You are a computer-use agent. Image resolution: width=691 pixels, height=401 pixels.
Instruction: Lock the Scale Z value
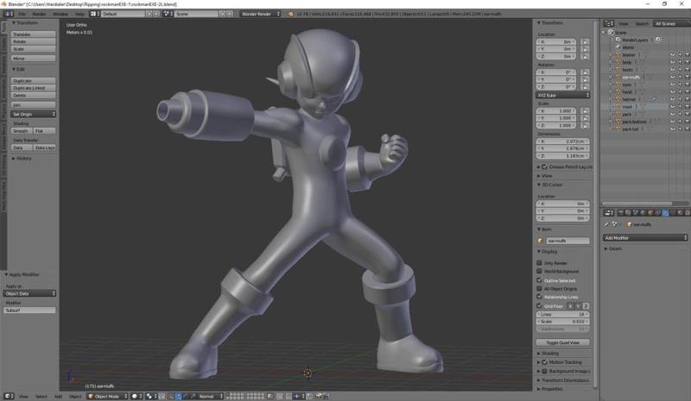[585, 125]
